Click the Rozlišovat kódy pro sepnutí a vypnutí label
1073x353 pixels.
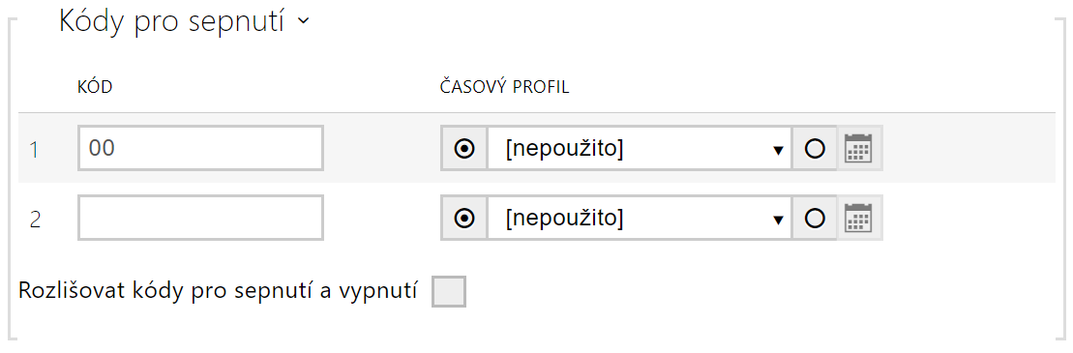pos(219,291)
